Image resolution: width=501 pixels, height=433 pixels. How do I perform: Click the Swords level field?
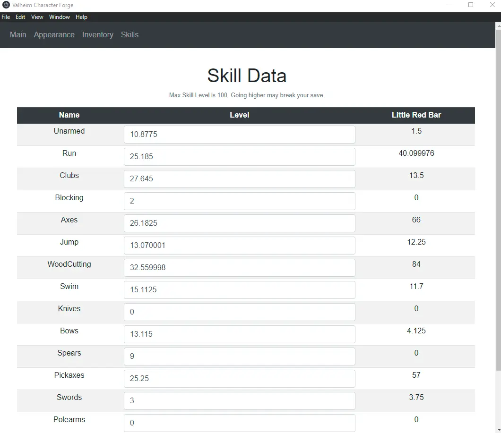coord(239,401)
